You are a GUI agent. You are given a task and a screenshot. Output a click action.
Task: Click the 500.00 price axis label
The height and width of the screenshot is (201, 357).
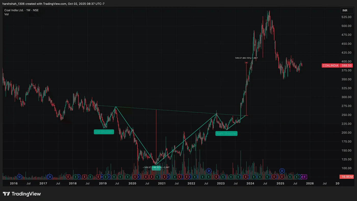[346, 26]
